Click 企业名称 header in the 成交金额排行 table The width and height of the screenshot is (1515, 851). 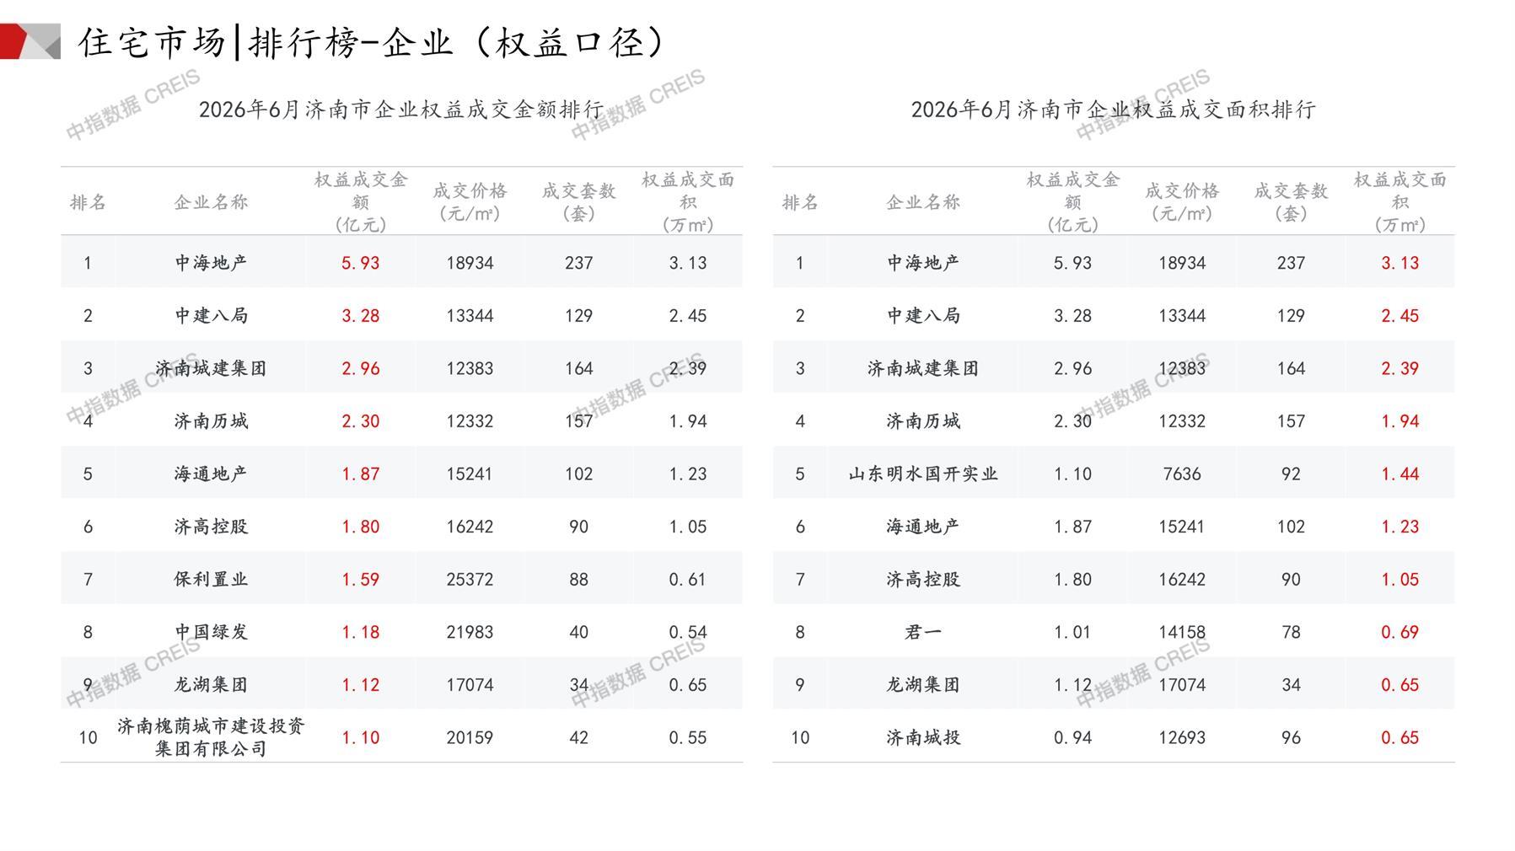[211, 202]
